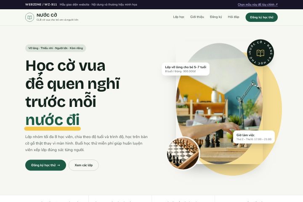Click the Mẫu giao diện website notice text

point(98,5)
